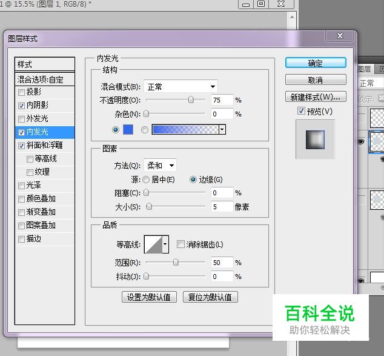Viewport: 384px width, 356px height.
Task: Click the 大小 slider handle
Action: tap(149, 207)
